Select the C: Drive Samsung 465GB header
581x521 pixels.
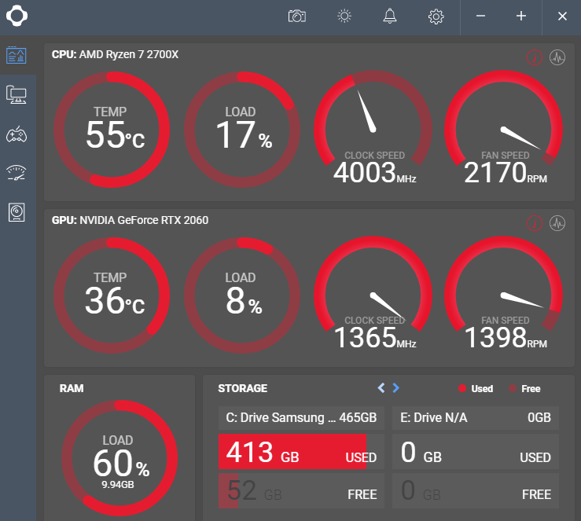click(x=301, y=418)
